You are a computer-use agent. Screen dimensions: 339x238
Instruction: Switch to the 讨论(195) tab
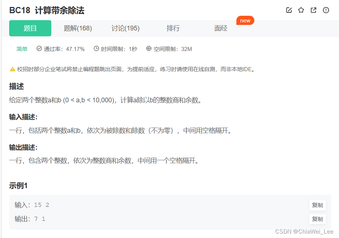[x=125, y=28]
